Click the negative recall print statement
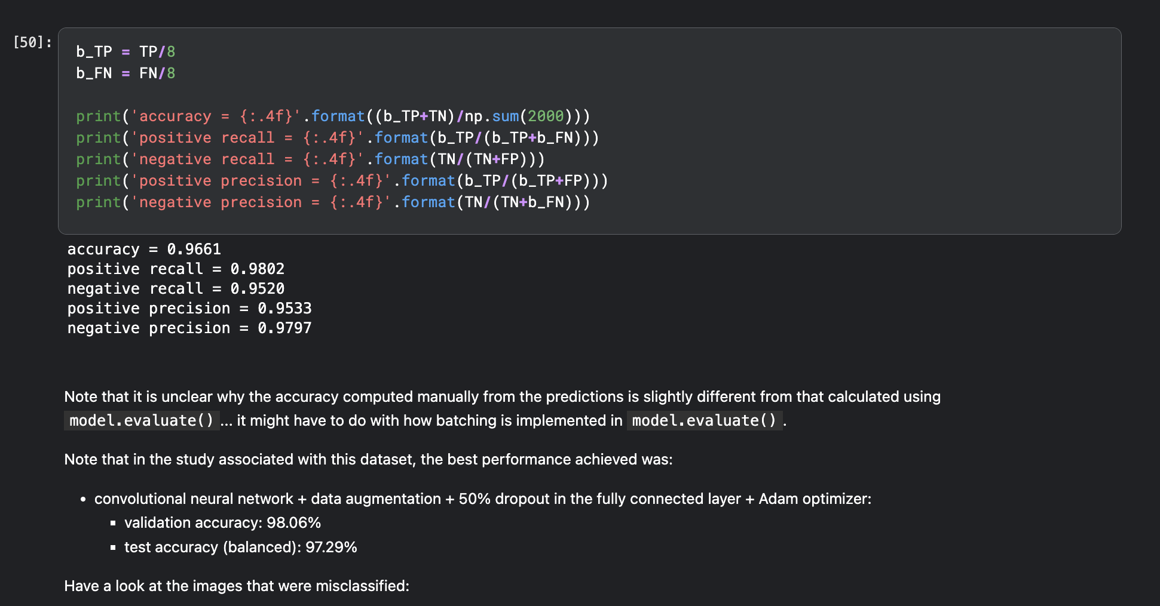 pyautogui.click(x=310, y=159)
